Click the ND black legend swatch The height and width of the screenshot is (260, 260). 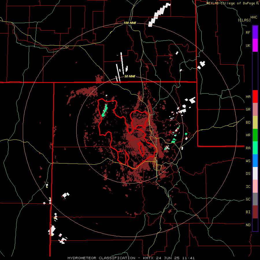255,225
